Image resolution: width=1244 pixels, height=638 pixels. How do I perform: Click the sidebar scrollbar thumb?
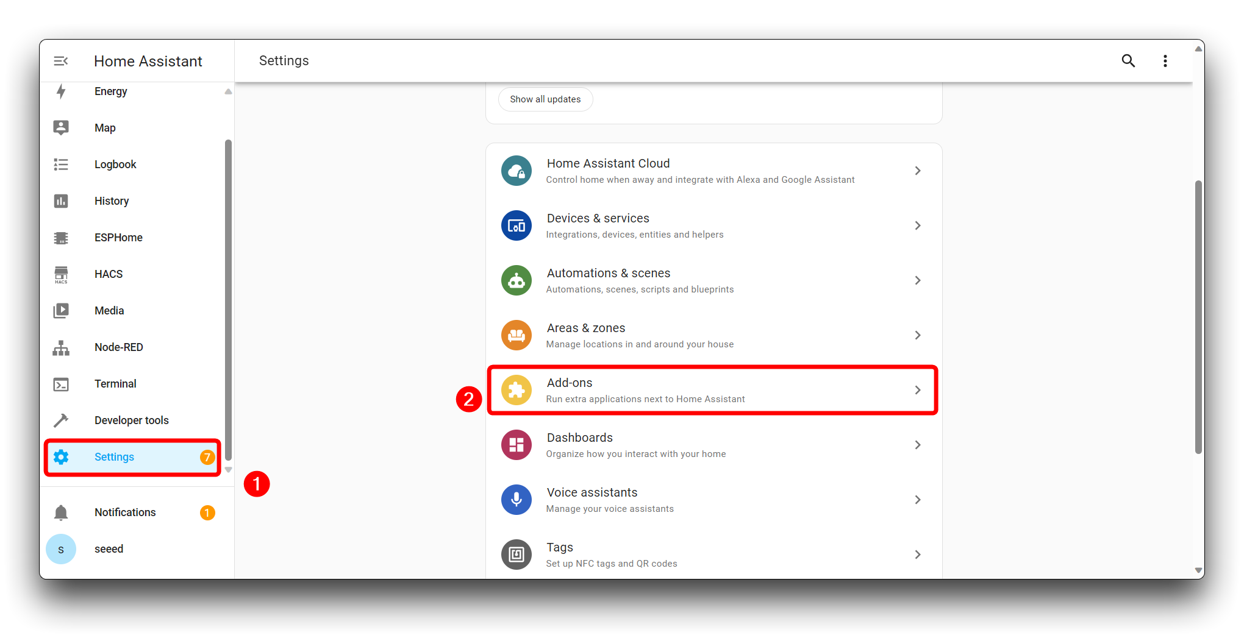point(228,300)
